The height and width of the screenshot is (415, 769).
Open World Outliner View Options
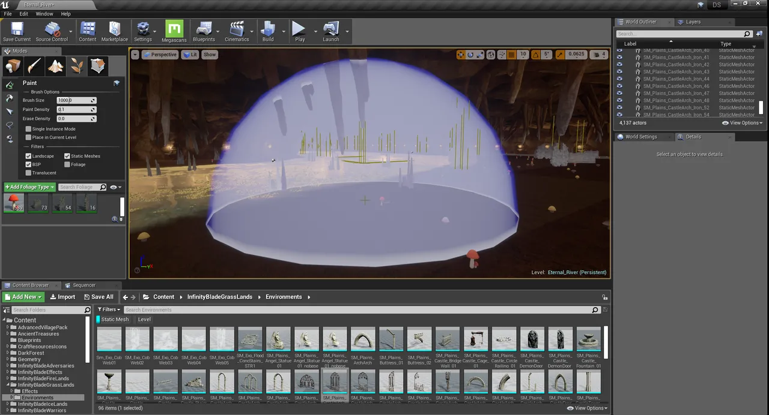[742, 123]
